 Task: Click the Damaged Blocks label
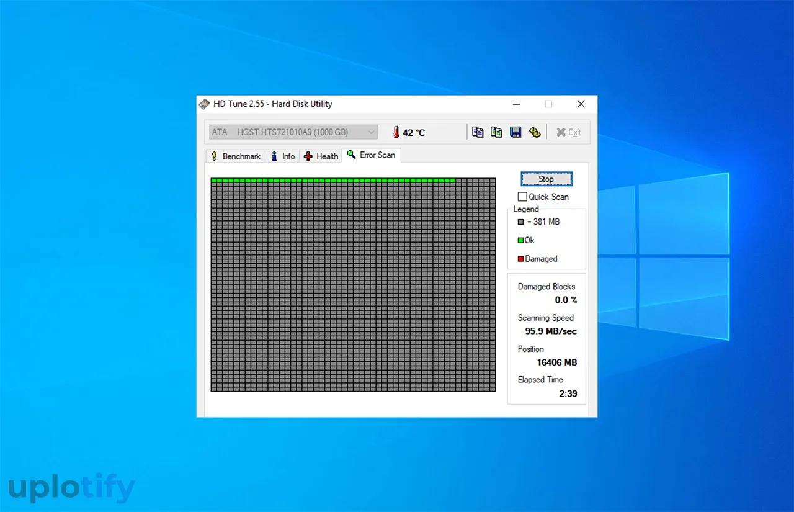[x=546, y=287]
